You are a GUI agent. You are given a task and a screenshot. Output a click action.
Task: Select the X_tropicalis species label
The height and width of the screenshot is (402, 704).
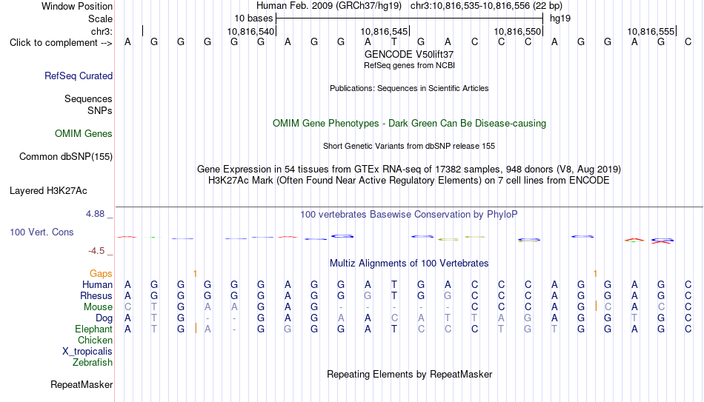pyautogui.click(x=87, y=352)
